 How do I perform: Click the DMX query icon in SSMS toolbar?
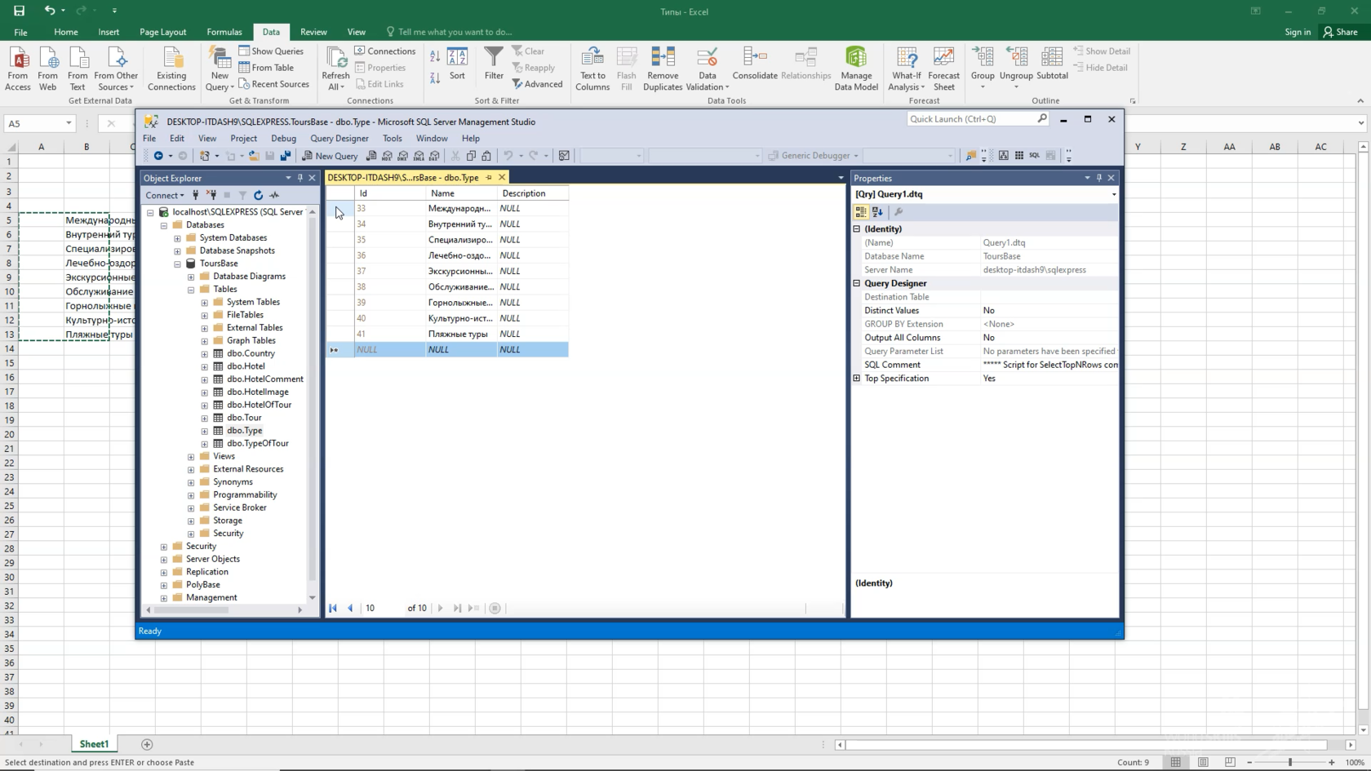(403, 156)
